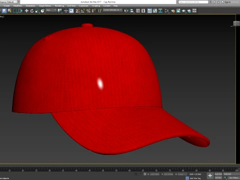The width and height of the screenshot is (240, 180).
Task: Toggle the 2D Snaps button
Action: (x=77, y=11)
